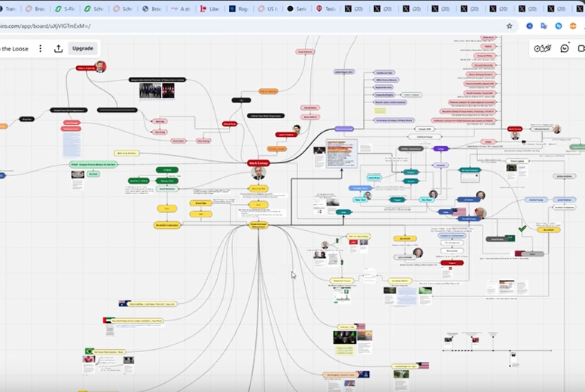Click the Brazil flag icon on the branch
Screen dimensions: 585x392
(89, 351)
